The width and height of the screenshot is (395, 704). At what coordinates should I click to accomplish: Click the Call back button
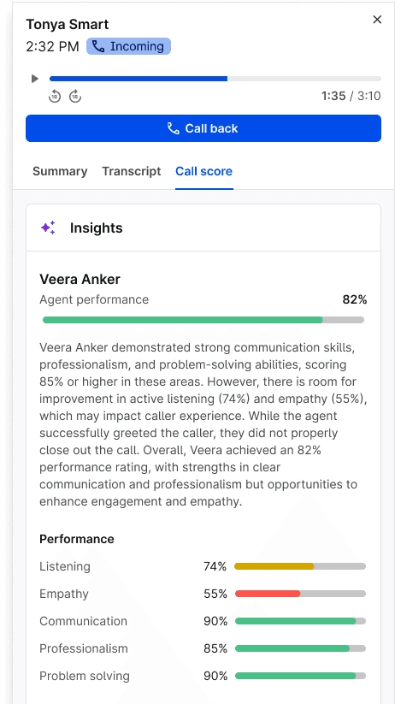(x=203, y=128)
